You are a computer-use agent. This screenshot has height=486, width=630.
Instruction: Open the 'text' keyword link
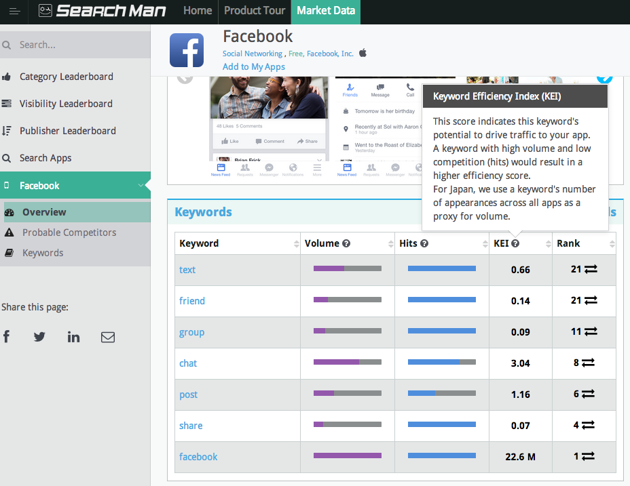point(187,270)
